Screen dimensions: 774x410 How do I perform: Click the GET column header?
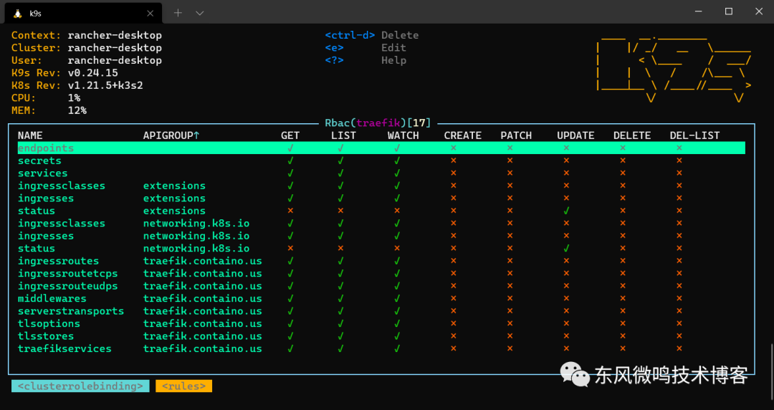click(x=290, y=135)
